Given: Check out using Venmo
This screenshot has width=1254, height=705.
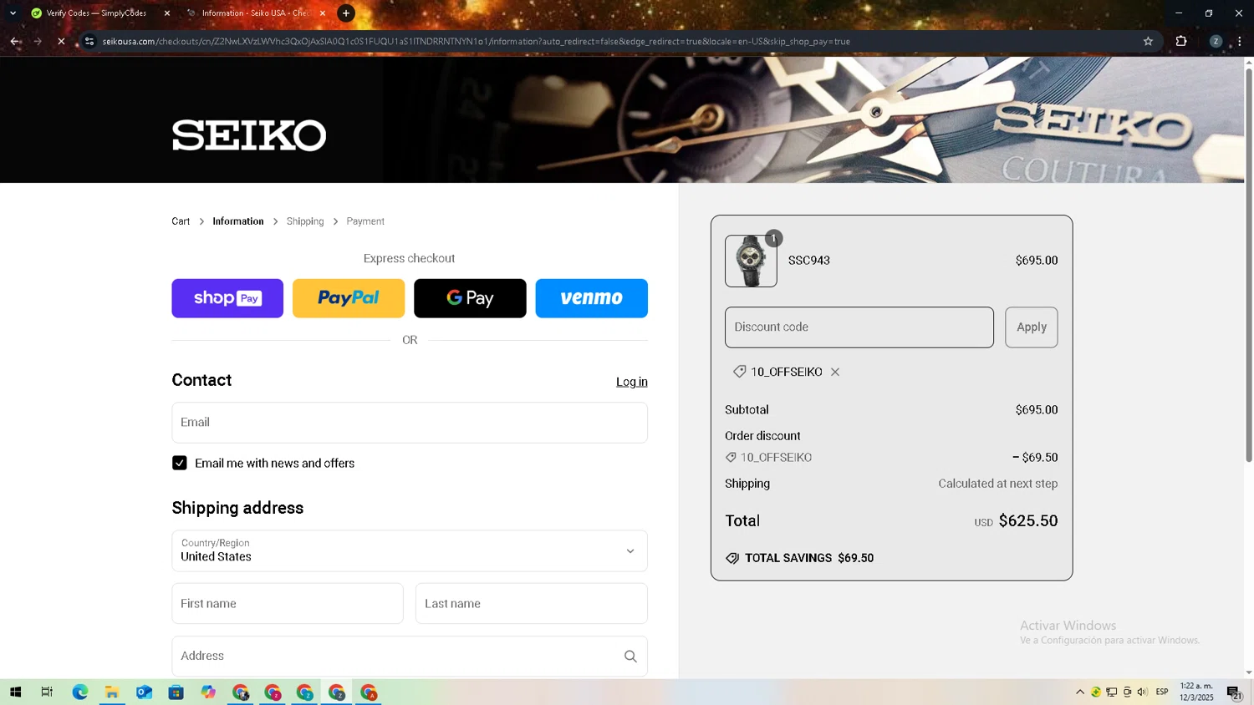Looking at the screenshot, I should pyautogui.click(x=592, y=298).
